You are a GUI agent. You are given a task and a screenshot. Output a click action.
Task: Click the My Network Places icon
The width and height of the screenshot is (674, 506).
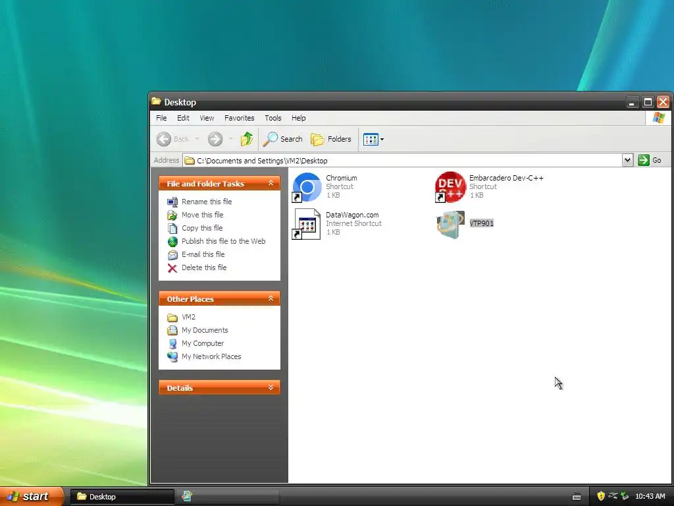172,356
